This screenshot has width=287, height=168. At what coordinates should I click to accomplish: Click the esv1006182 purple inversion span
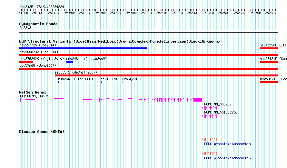point(112,82)
